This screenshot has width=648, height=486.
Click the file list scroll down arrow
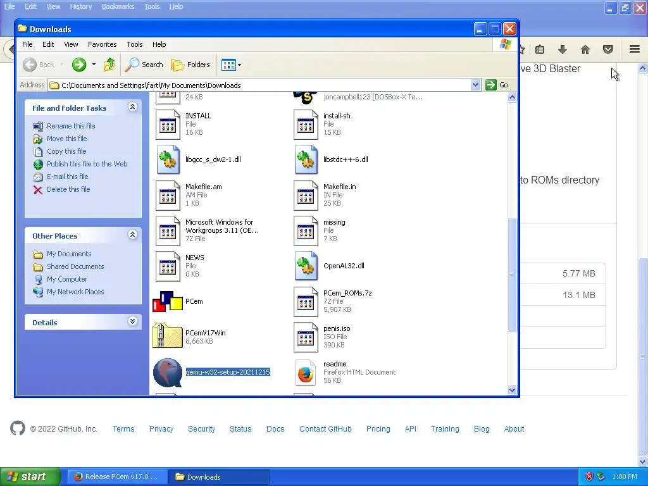(512, 390)
